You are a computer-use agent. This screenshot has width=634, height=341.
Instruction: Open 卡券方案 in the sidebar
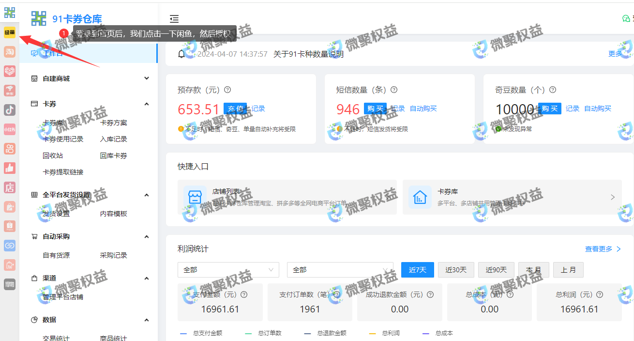click(x=114, y=123)
